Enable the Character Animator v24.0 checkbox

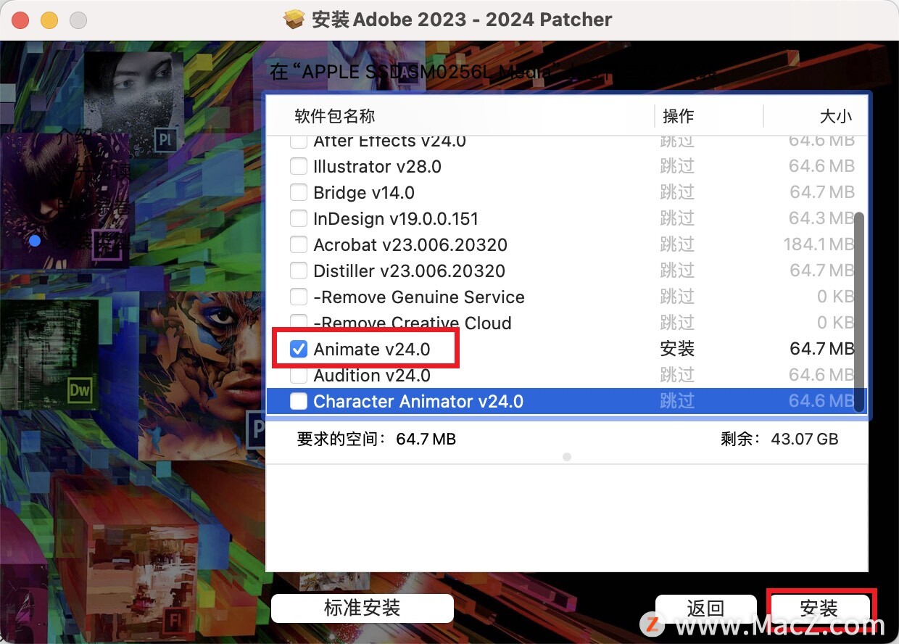coord(299,402)
